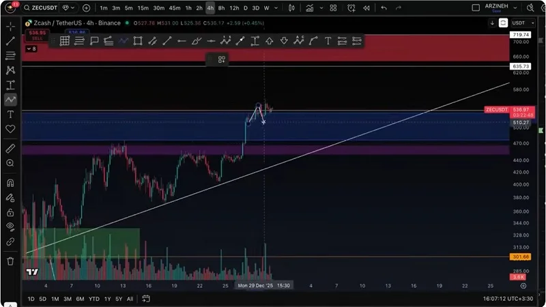Image resolution: width=546 pixels, height=307 pixels.
Task: Open the replay rewind button
Action: click(366, 8)
